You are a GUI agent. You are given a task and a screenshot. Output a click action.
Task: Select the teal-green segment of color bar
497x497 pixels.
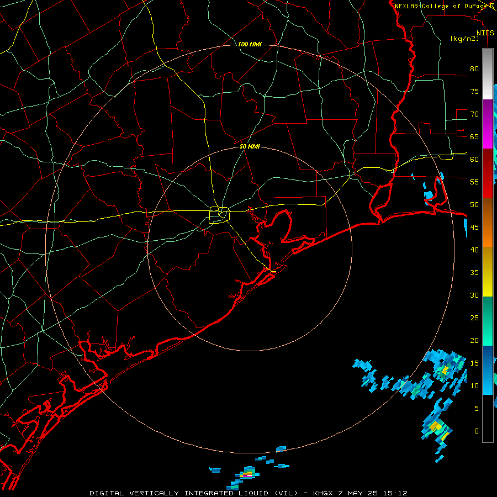[488, 321]
